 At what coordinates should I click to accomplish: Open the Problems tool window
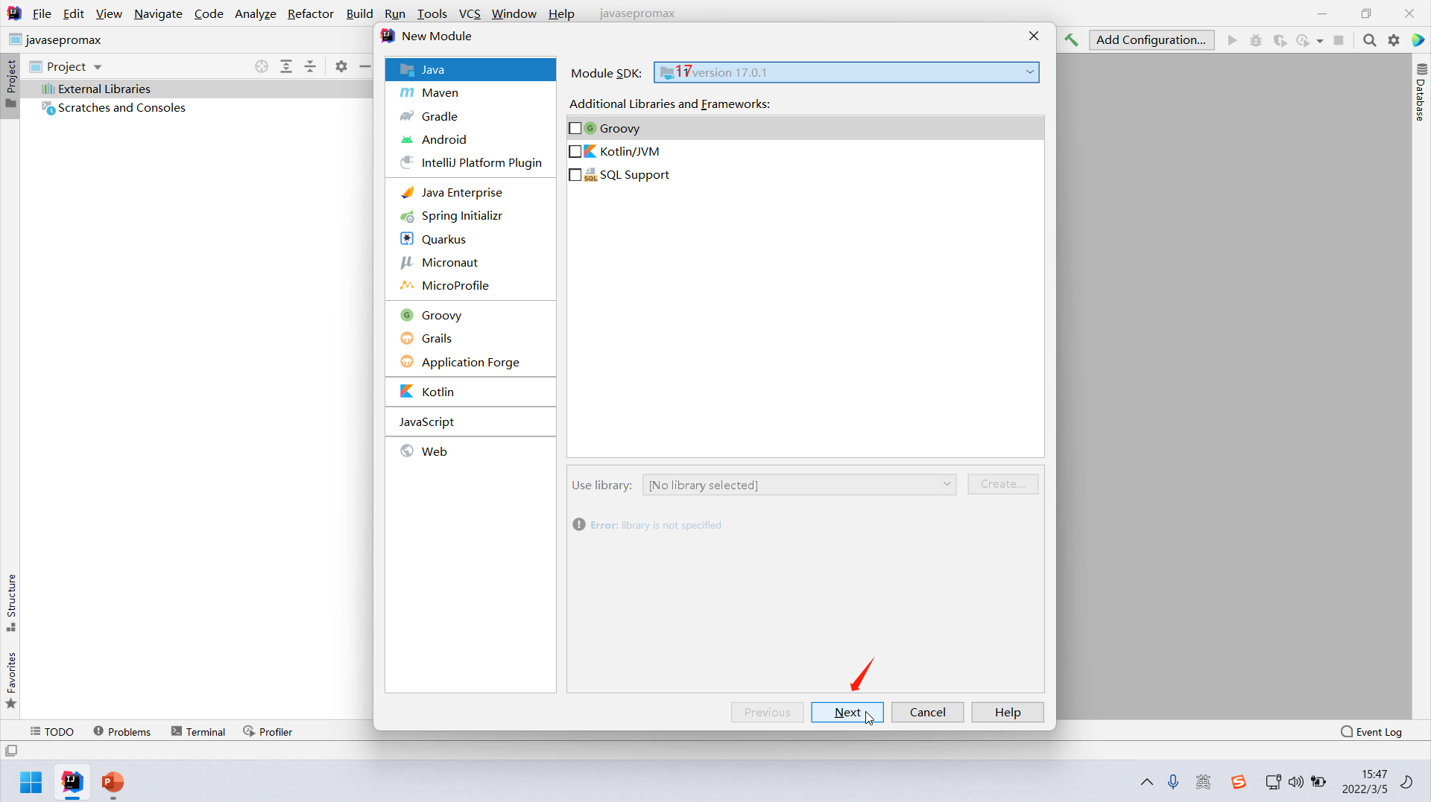(122, 732)
